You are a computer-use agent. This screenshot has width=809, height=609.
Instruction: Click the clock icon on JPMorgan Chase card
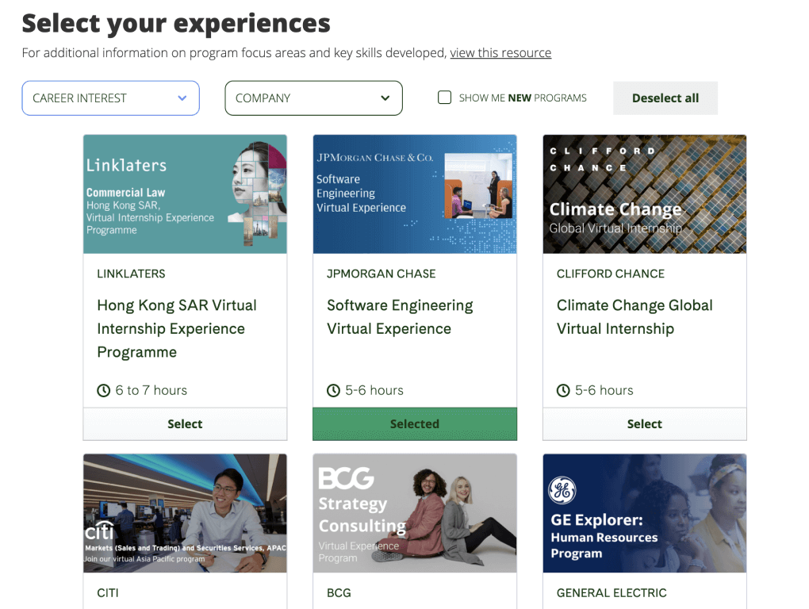(x=333, y=390)
